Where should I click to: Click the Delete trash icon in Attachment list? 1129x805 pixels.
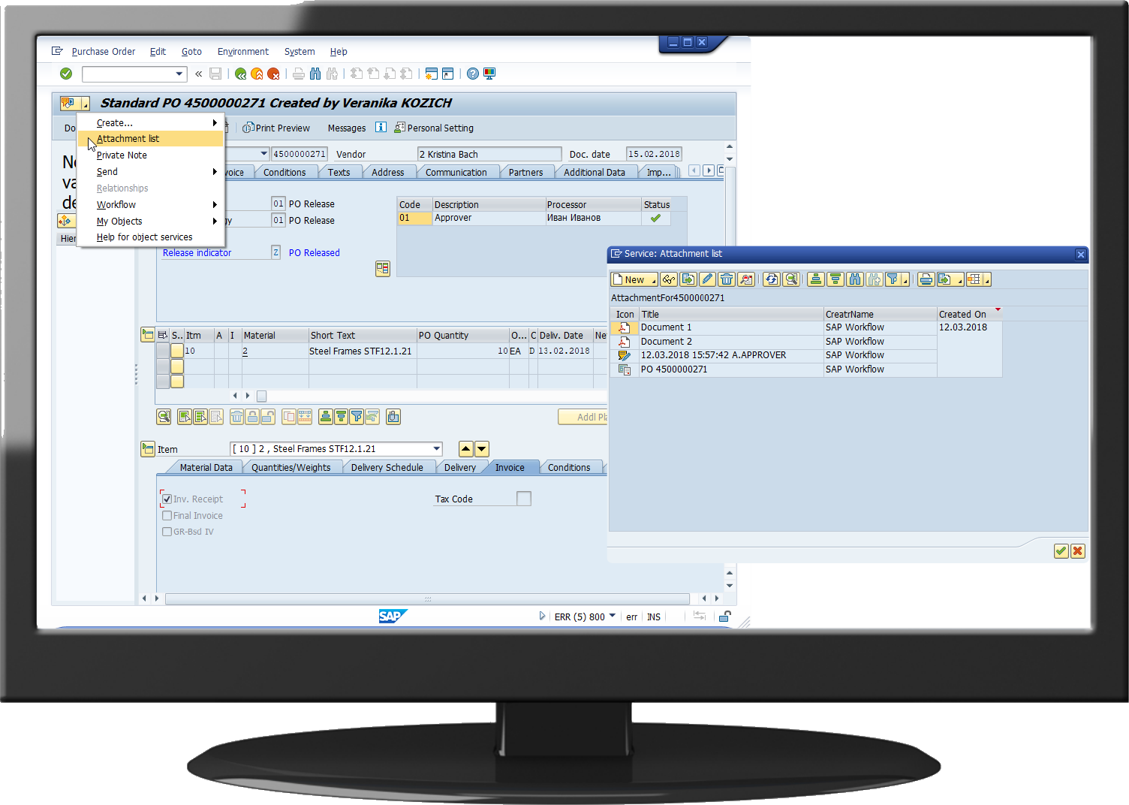pos(727,279)
